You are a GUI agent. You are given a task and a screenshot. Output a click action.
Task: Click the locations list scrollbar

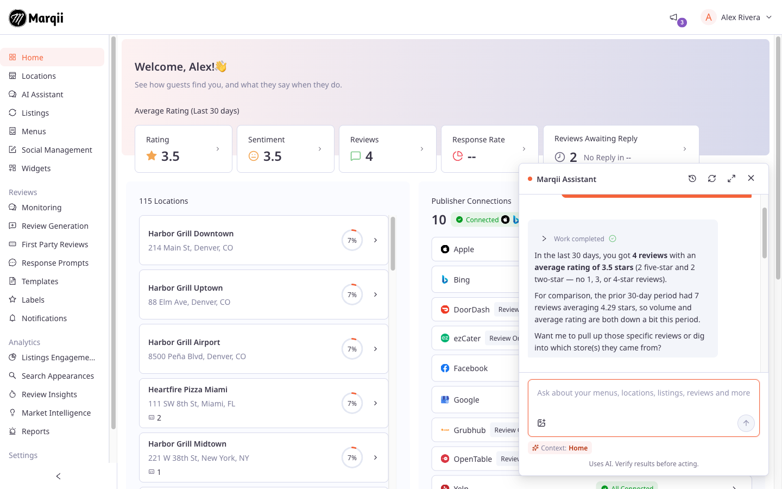pyautogui.click(x=393, y=243)
